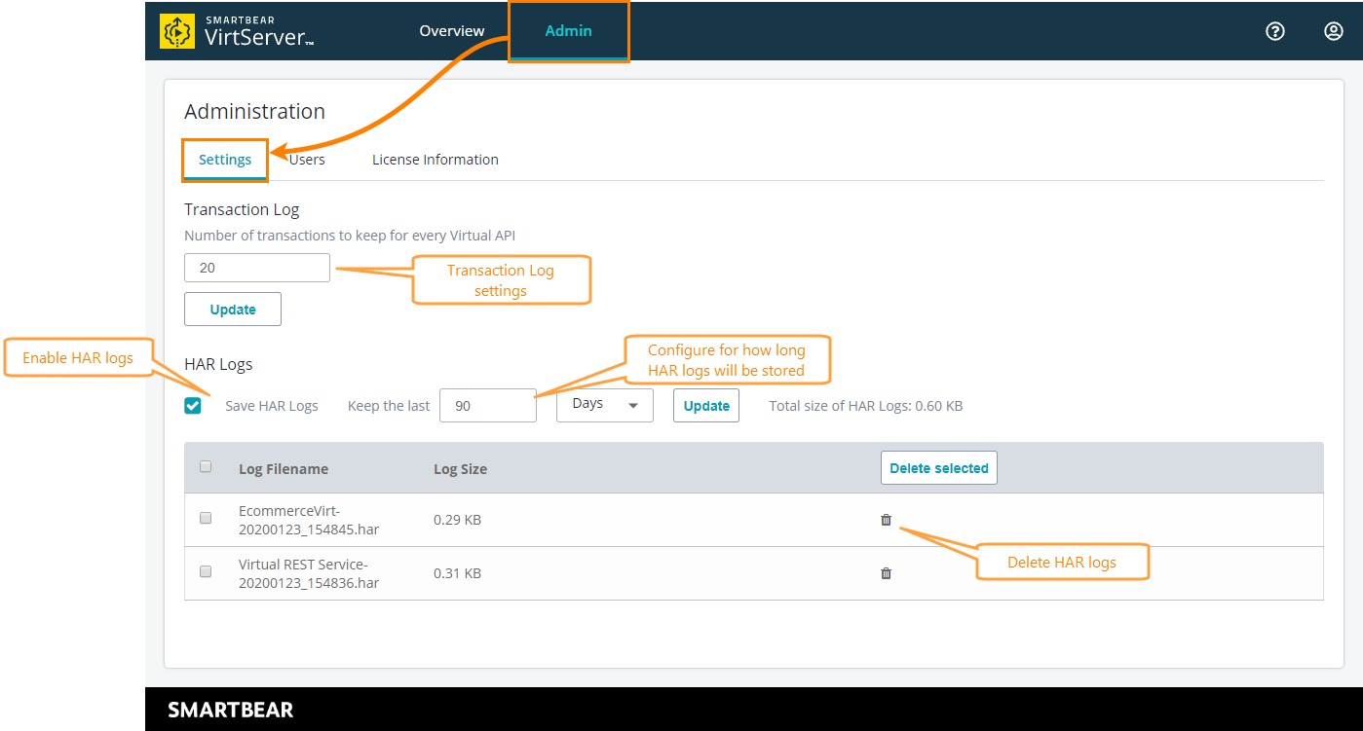Switch to the Users tab

tap(307, 160)
